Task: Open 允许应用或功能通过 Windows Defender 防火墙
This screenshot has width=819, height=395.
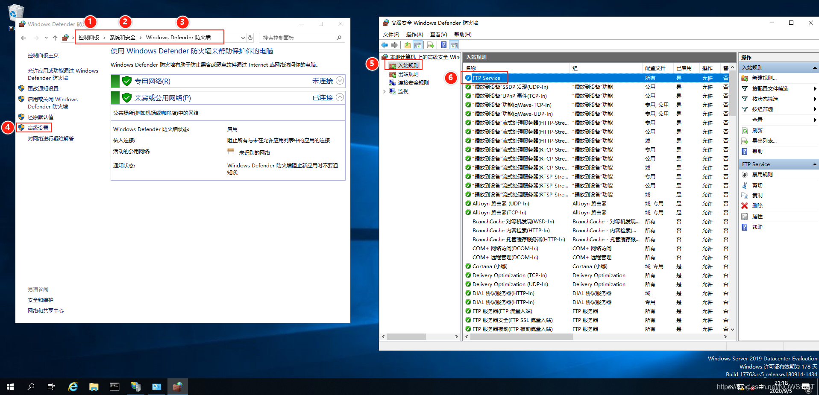Action: (63, 74)
